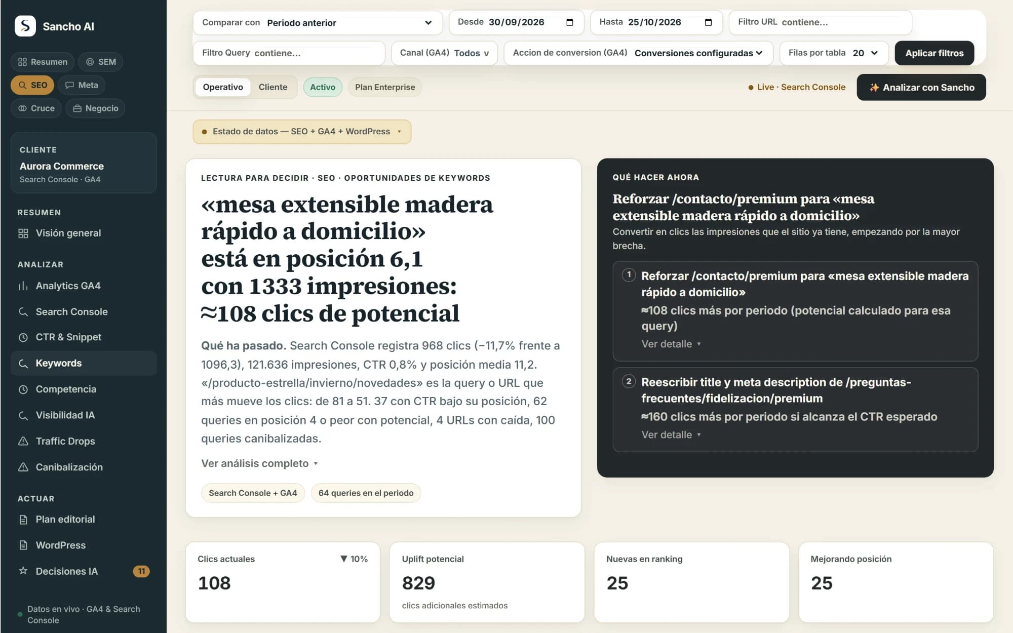Select the active SEO navigation pill
The width and height of the screenshot is (1013, 633).
pyautogui.click(x=32, y=85)
